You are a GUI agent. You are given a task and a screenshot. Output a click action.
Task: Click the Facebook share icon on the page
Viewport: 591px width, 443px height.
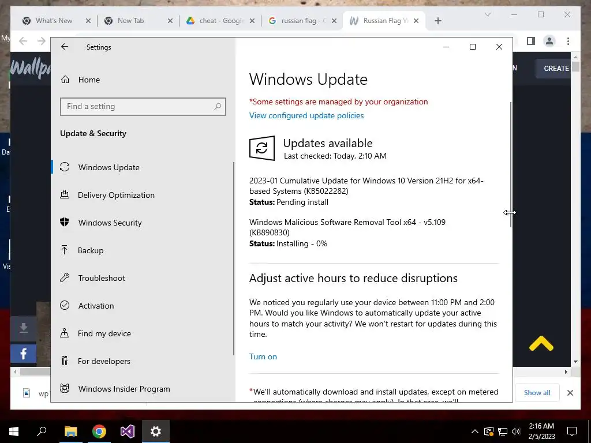tap(23, 354)
